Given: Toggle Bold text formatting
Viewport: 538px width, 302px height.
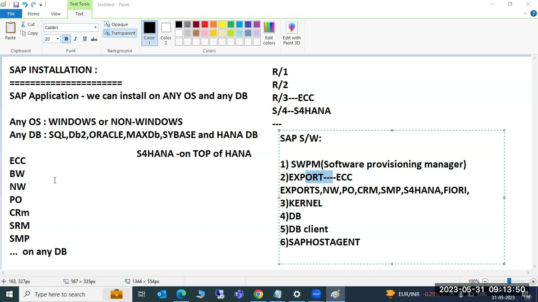Looking at the screenshot, I should tap(66, 39).
